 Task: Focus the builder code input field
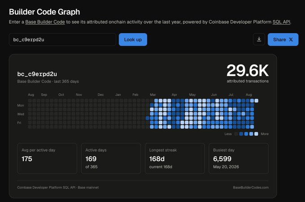tap(62, 39)
